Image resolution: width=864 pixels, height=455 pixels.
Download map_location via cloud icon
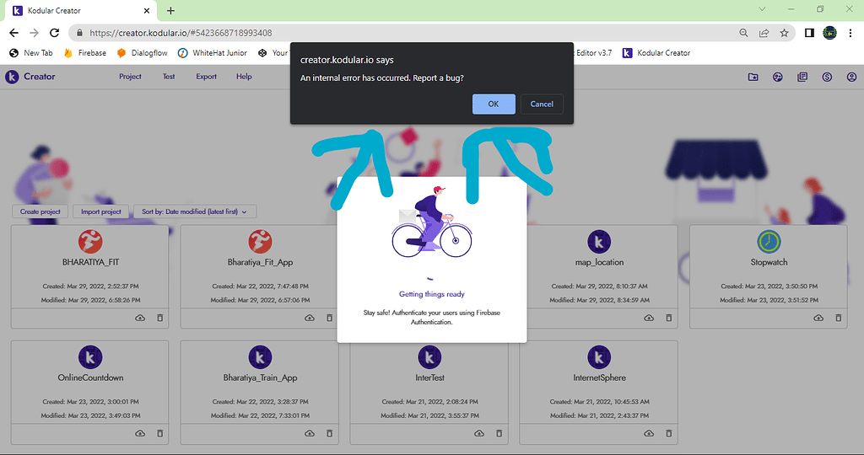[x=649, y=318]
